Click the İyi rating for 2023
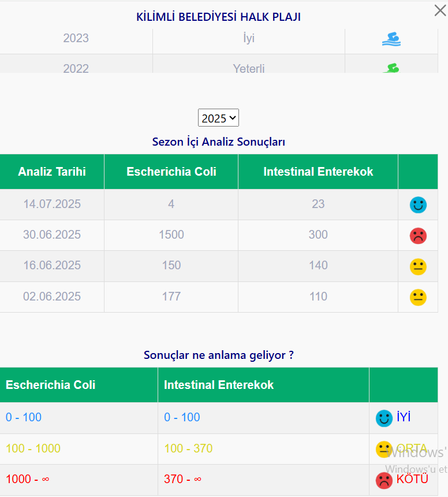 click(x=249, y=38)
